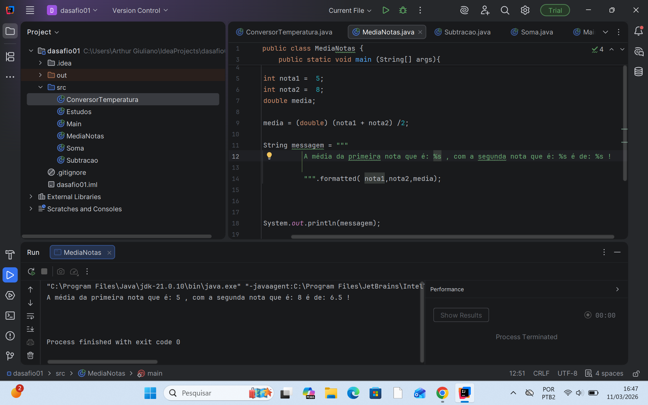The image size is (648, 405).
Task: Open the Database tool window icon
Action: tap(638, 72)
